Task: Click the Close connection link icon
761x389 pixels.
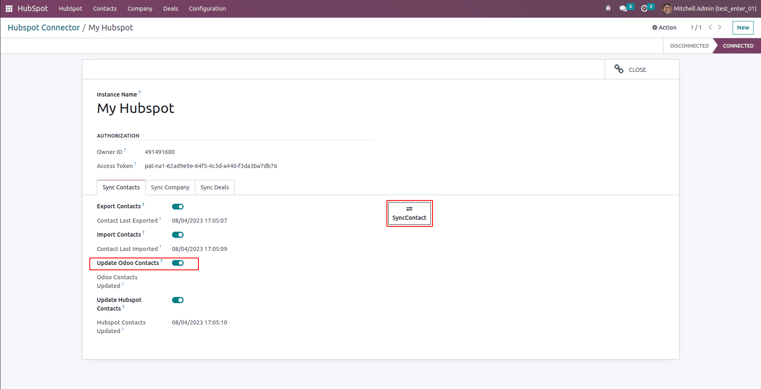Action: point(619,69)
